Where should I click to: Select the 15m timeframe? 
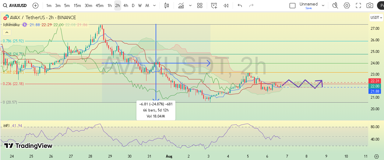tap(77, 5)
